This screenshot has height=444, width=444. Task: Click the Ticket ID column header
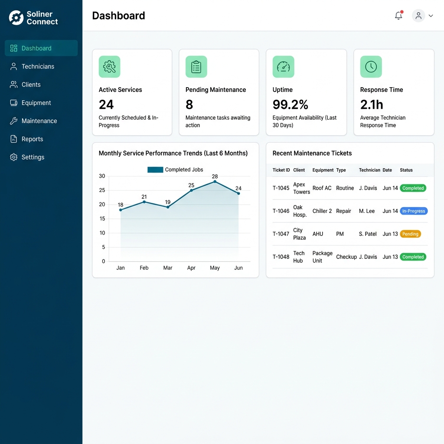tap(281, 170)
